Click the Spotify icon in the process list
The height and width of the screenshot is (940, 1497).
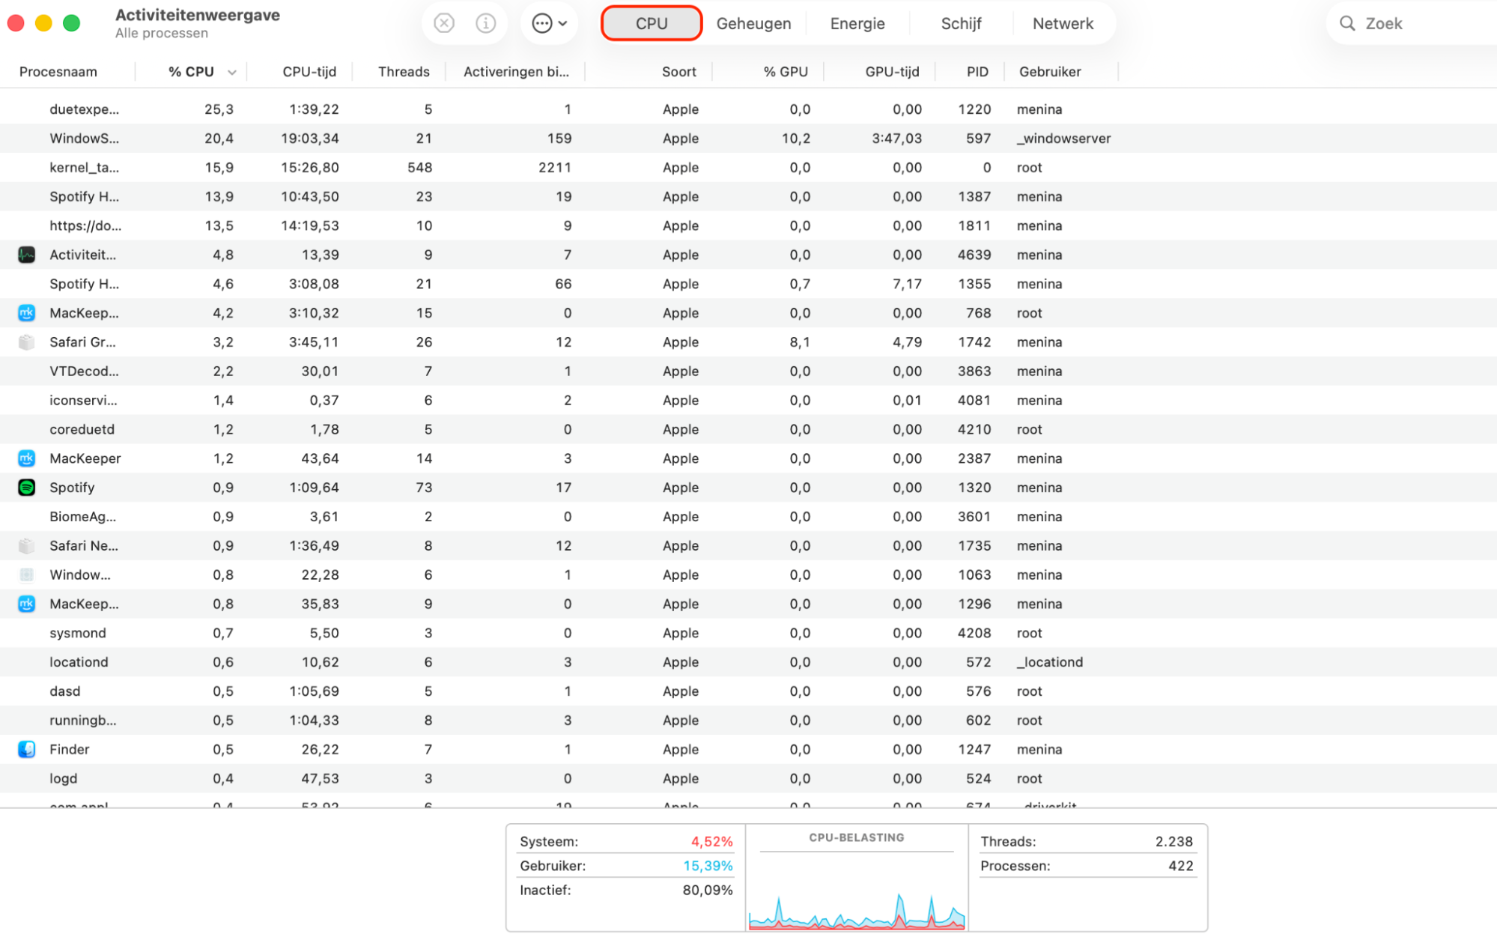coord(26,487)
